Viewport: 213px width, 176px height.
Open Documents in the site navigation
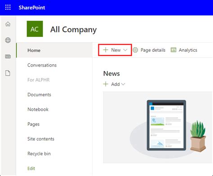click(39, 95)
